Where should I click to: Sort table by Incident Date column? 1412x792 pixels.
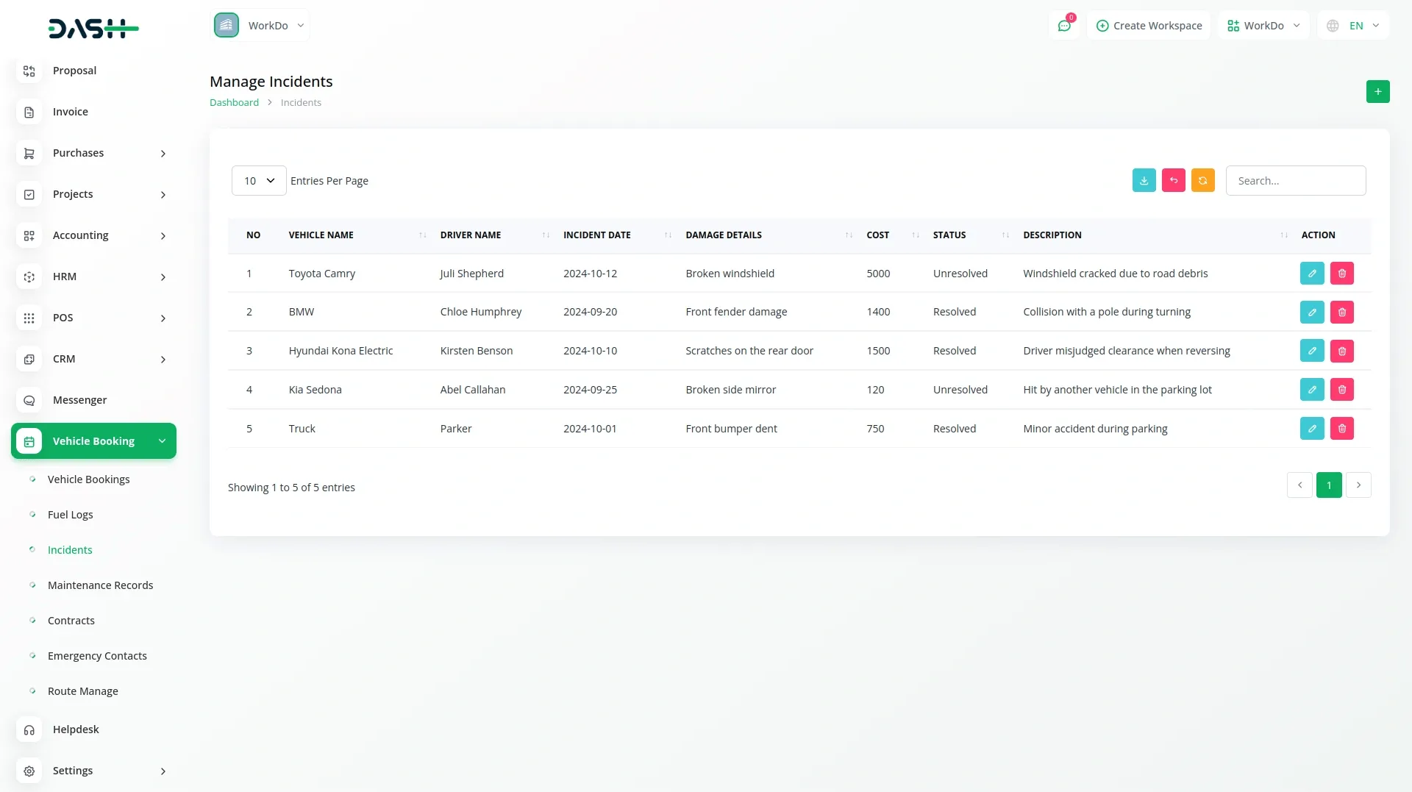(x=596, y=235)
